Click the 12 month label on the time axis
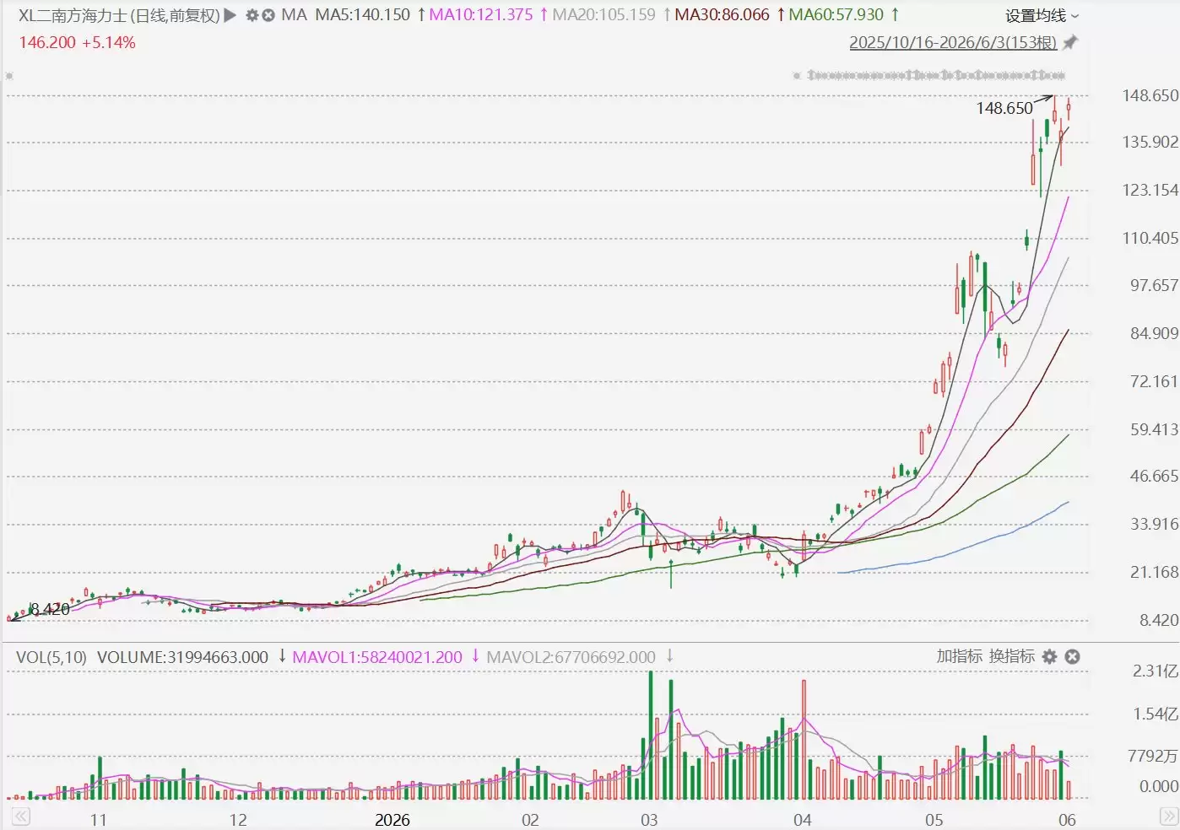The height and width of the screenshot is (830, 1180). tap(238, 819)
